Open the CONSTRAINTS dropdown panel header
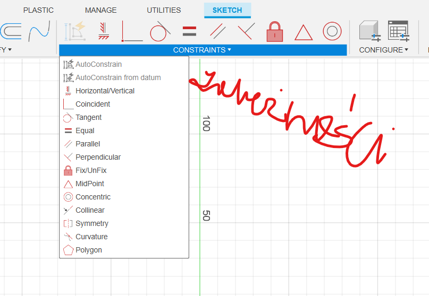The image size is (429, 296). click(x=202, y=50)
